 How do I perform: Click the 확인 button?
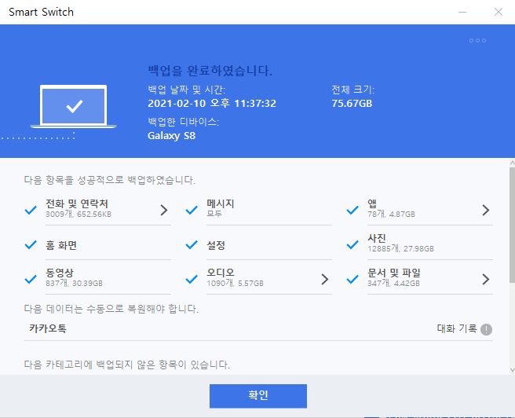(x=258, y=396)
